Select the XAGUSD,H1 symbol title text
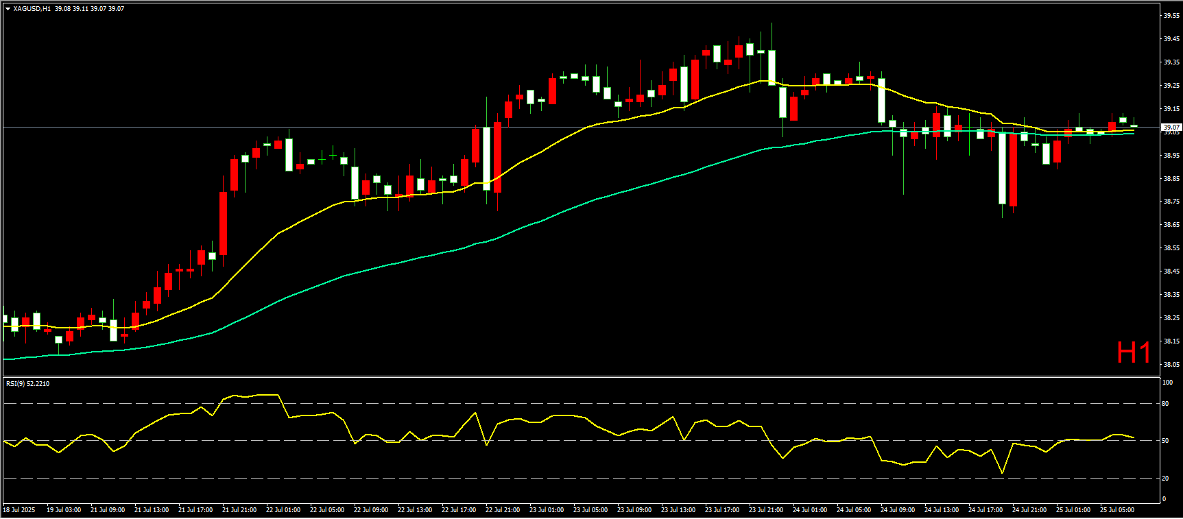The height and width of the screenshot is (519, 1183). (32, 9)
